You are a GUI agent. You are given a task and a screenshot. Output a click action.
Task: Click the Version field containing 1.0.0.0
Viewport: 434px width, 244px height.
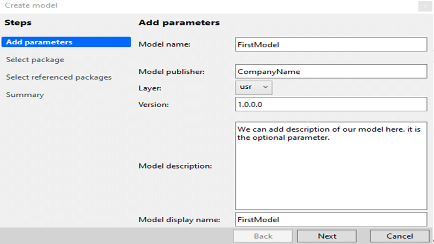pyautogui.click(x=331, y=104)
